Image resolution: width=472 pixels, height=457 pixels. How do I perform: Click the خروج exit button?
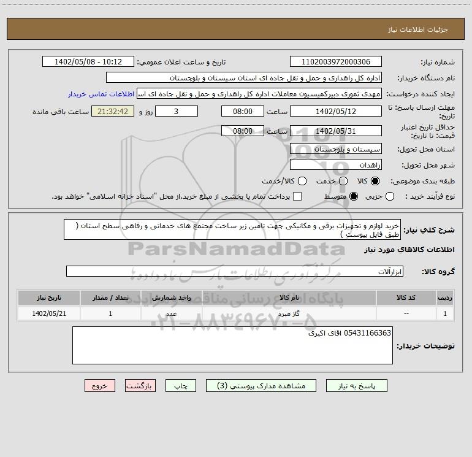click(x=100, y=386)
